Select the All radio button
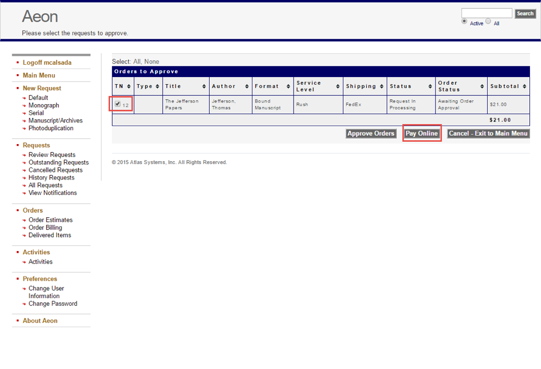The height and width of the screenshot is (369, 541). click(x=488, y=20)
